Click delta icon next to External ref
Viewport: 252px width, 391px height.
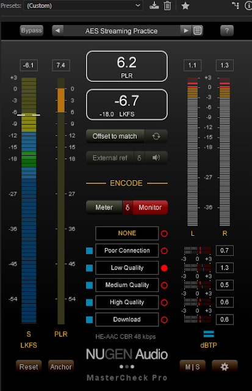[x=139, y=158]
